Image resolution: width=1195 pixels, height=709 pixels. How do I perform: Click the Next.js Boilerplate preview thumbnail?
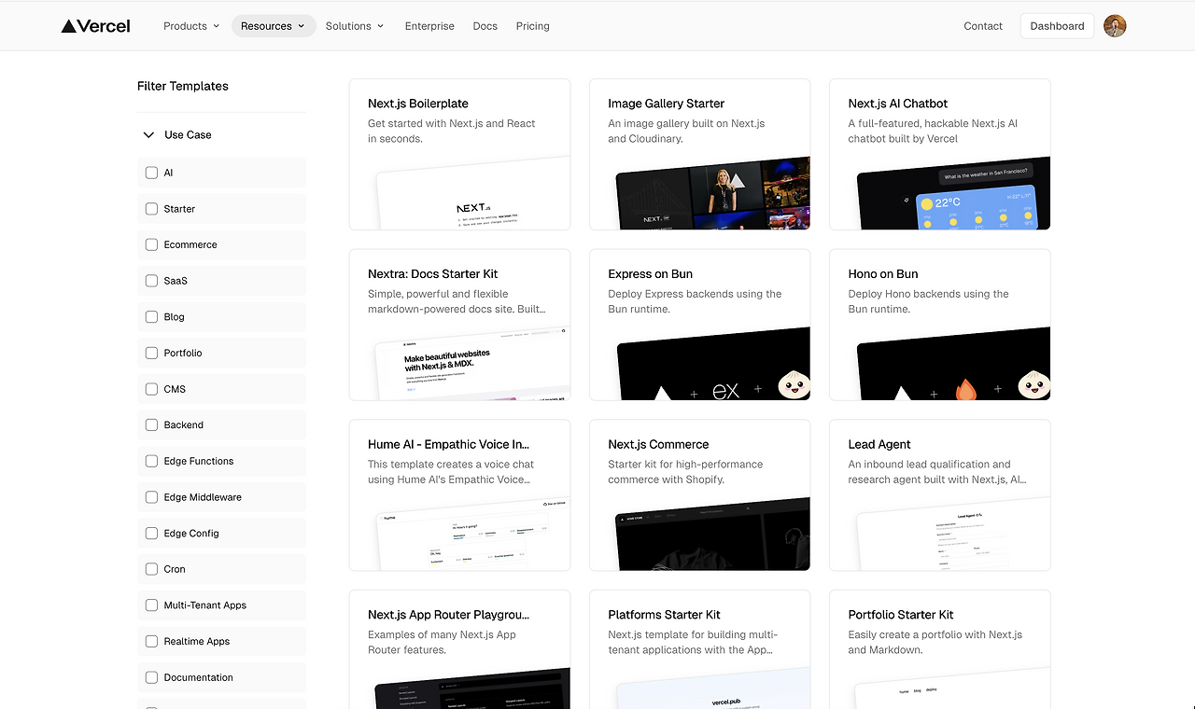(472, 194)
